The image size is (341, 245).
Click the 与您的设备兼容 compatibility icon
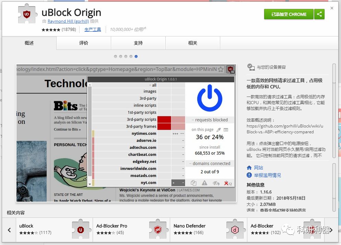point(251,67)
